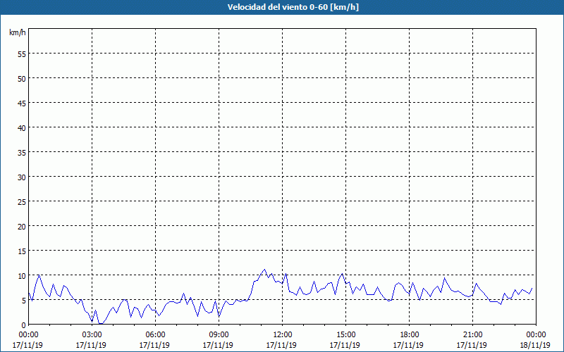Image resolution: width=564 pixels, height=352 pixels.
Task: Click the y-axis value 10
Action: pyautogui.click(x=22, y=275)
